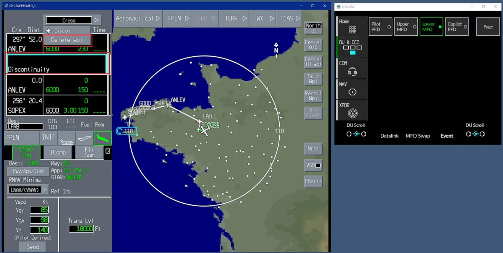Open the NAV hexagon page
The height and width of the screenshot is (253, 503).
coord(352,92)
